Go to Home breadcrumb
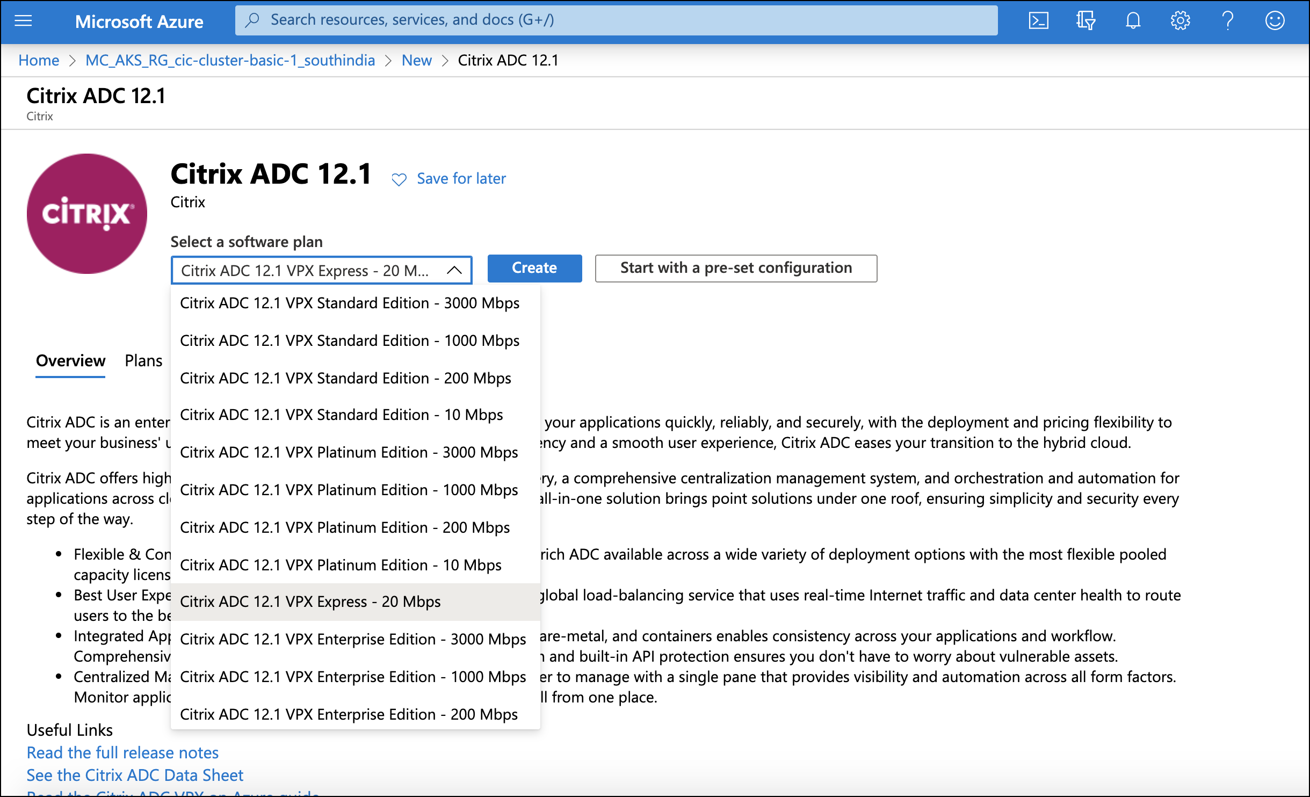The width and height of the screenshot is (1310, 797). [39, 60]
